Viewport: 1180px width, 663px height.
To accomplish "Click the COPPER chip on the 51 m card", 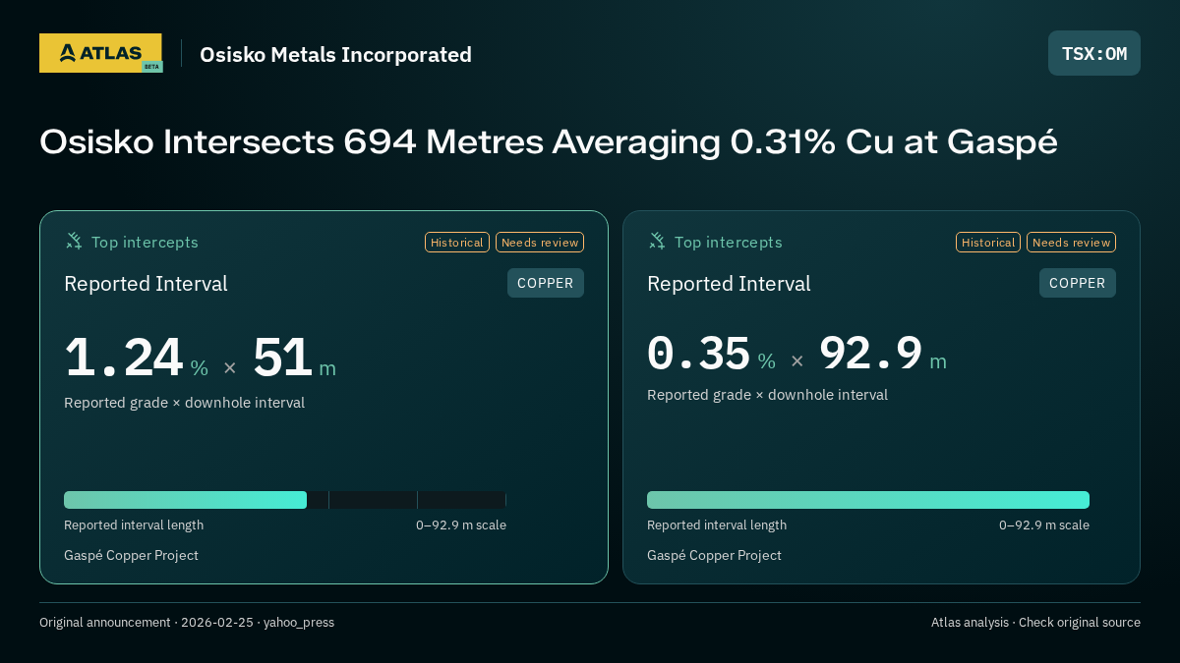I will coord(546,283).
